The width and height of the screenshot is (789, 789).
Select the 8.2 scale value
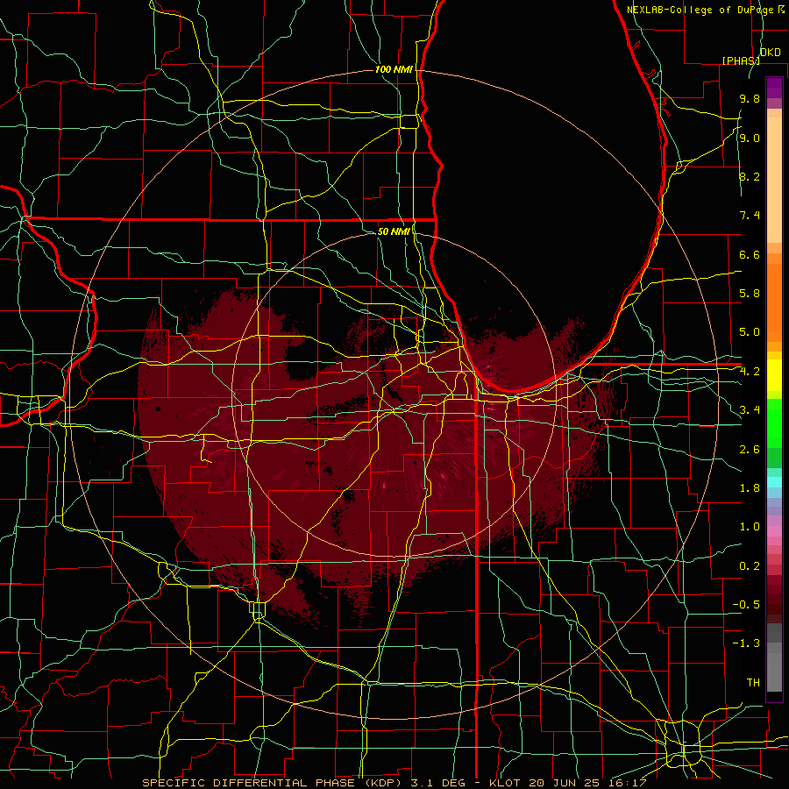coord(750,176)
